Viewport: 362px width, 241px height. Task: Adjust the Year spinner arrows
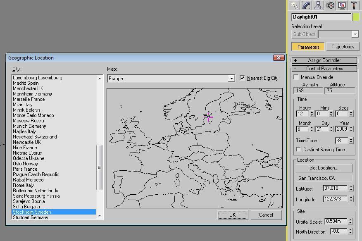(x=351, y=129)
